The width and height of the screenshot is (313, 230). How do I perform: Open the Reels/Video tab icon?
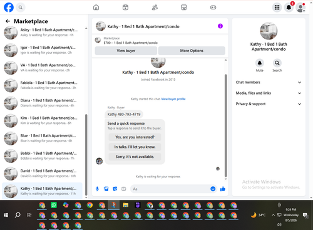click(x=125, y=8)
